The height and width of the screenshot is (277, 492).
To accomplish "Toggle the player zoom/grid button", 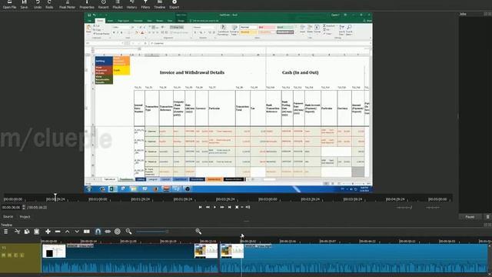I will pyautogui.click(x=238, y=207).
